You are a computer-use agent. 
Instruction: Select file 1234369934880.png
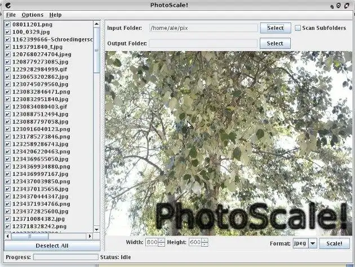point(41,166)
